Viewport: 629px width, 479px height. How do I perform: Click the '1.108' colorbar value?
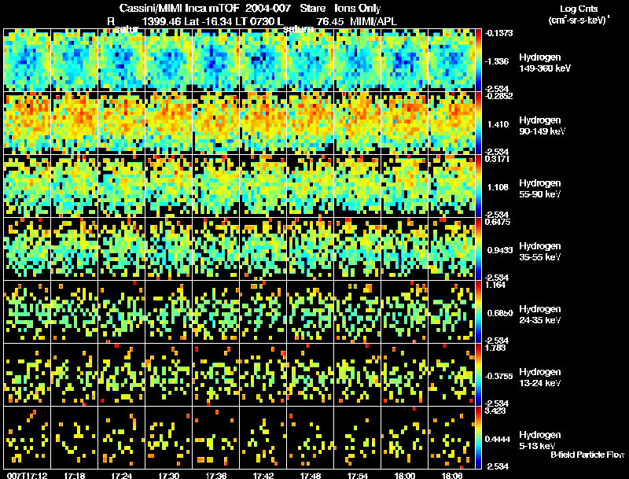point(498,187)
